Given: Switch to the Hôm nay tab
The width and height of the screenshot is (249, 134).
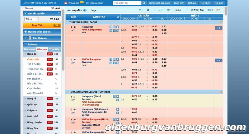Looking at the screenshot, I should [x=42, y=49].
